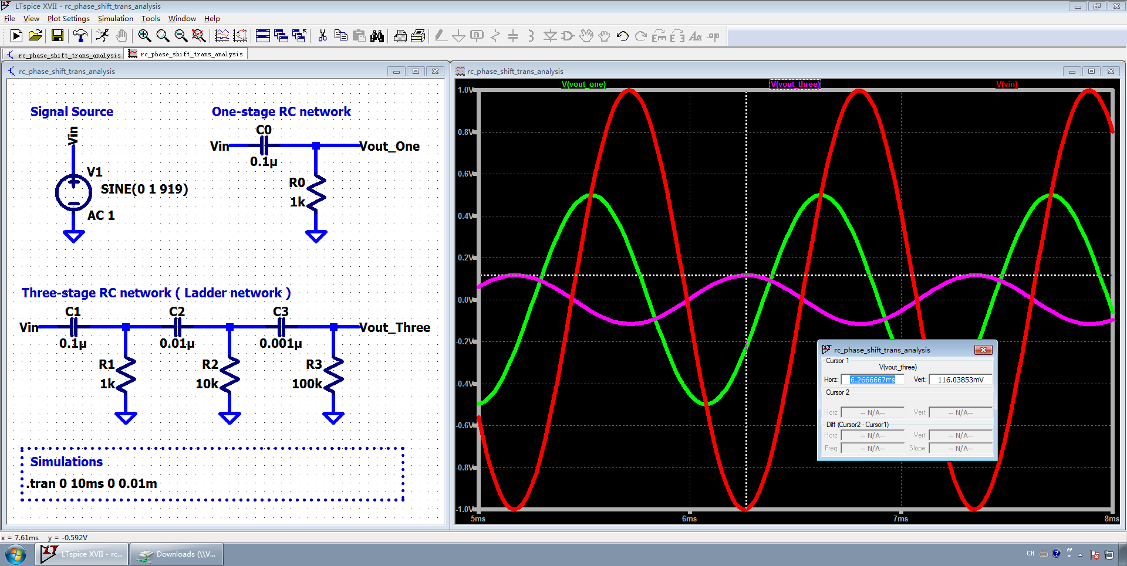The image size is (1127, 566).
Task: Tile the windows using the toolbar icon
Action: point(263,36)
